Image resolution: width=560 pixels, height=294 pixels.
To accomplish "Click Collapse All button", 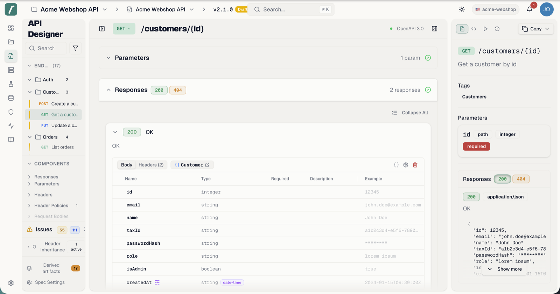I will click(410, 113).
